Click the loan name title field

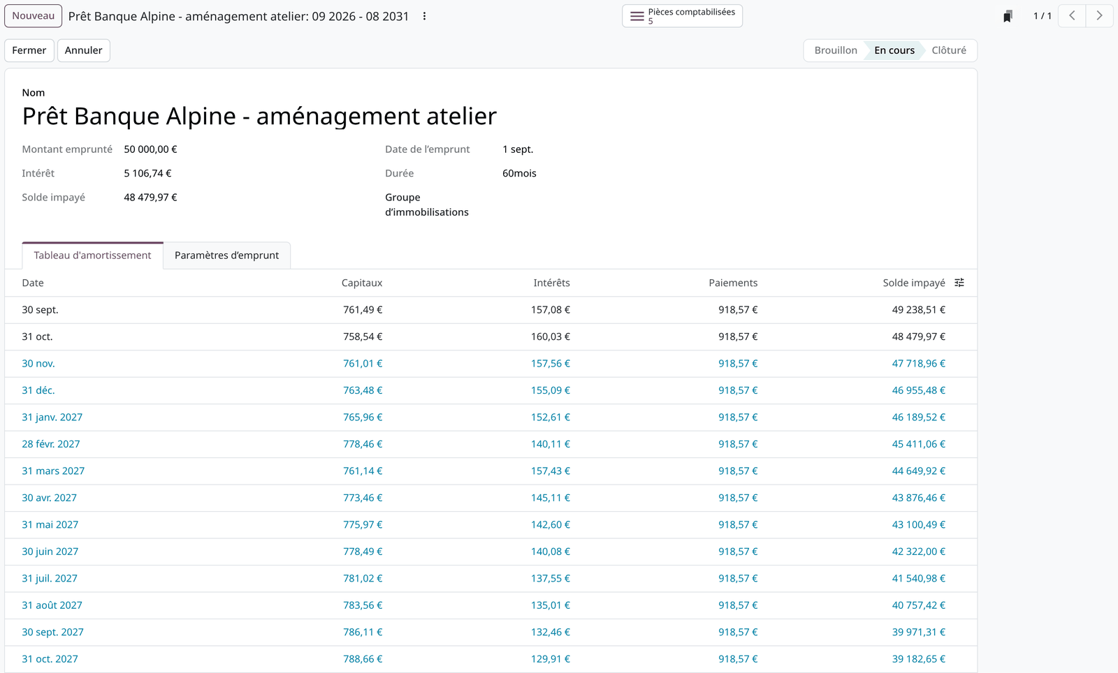point(259,116)
